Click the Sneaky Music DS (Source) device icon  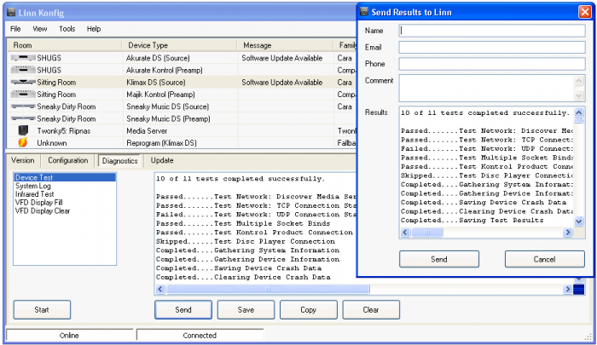click(23, 106)
